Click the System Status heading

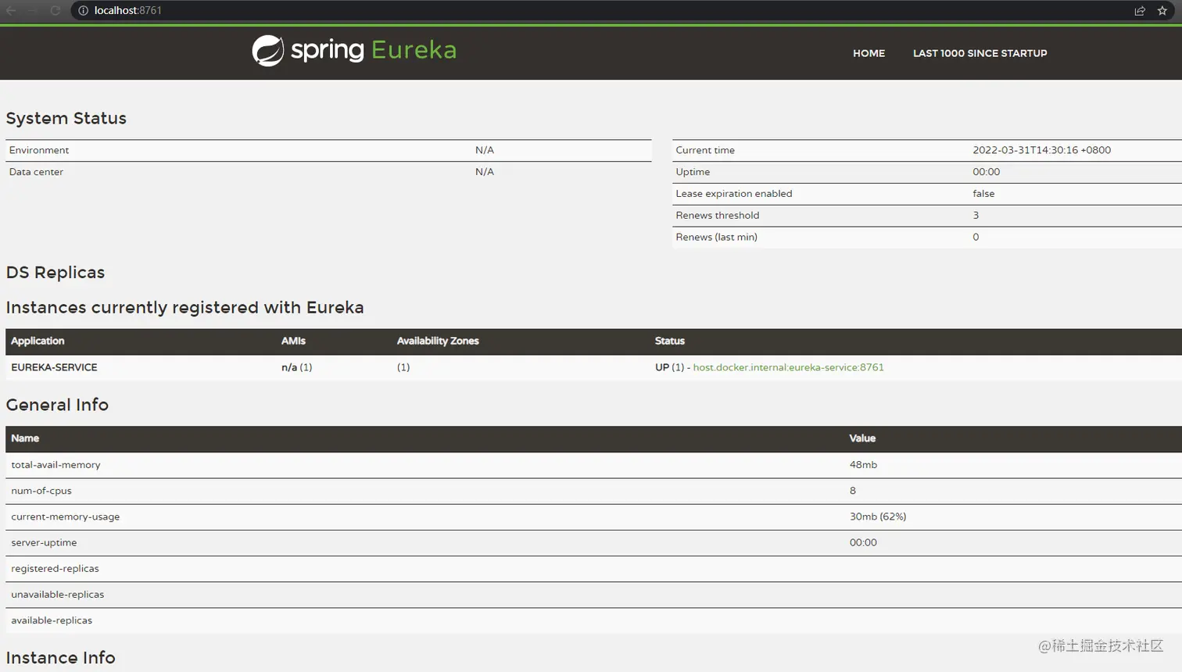point(66,118)
